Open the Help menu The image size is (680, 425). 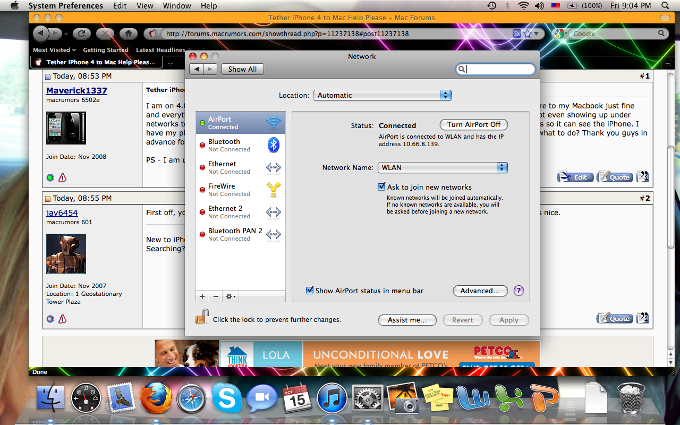click(209, 6)
